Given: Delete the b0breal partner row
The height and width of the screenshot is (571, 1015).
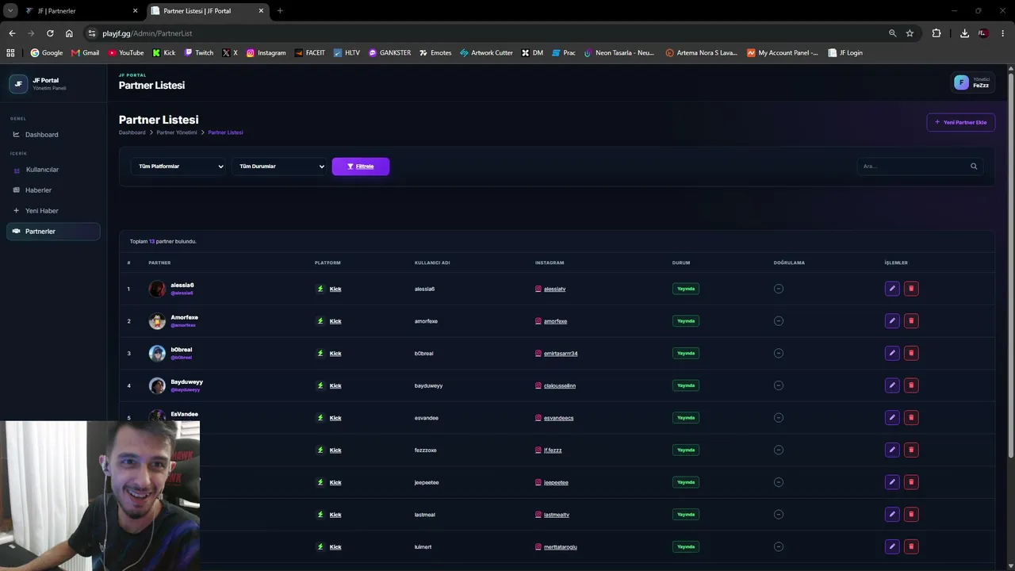Looking at the screenshot, I should (x=911, y=353).
